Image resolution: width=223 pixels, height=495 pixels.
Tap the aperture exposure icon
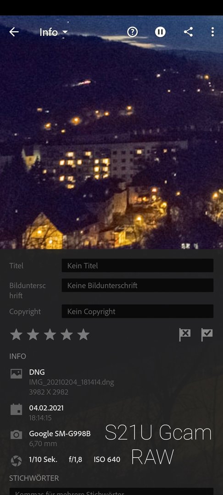17,461
